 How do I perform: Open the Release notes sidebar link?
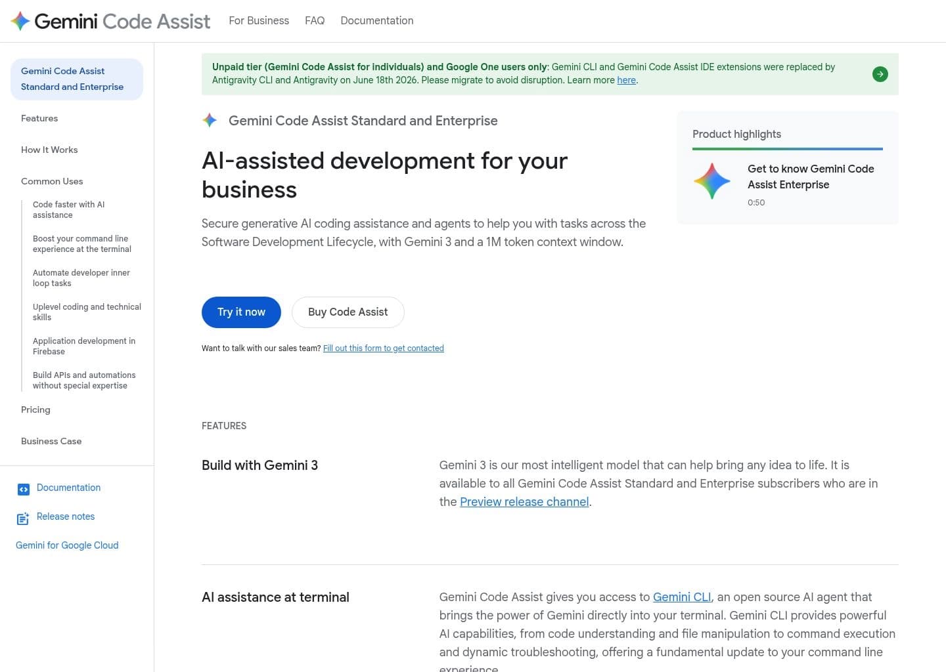point(66,517)
